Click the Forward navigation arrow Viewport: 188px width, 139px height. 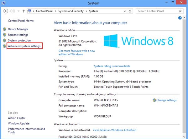(13, 11)
